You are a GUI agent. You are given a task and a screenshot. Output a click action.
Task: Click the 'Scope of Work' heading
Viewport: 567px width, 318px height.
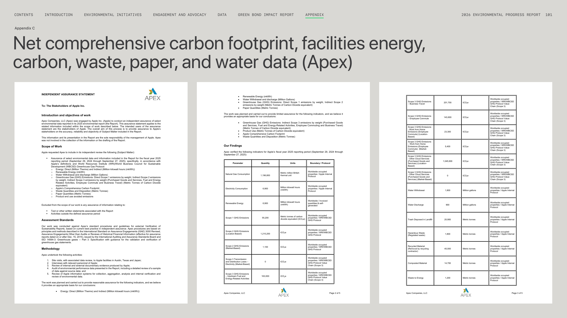coord(52,146)
